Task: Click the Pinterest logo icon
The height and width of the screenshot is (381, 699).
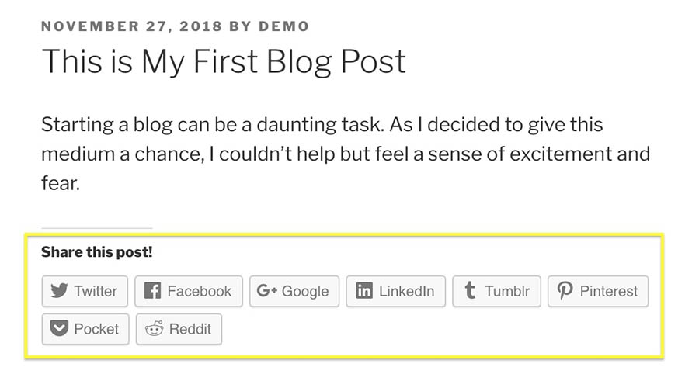Action: pos(565,290)
